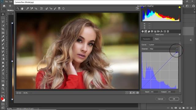The image size is (196, 110).
Task: Click the foreground red color swatch
Action: click(x=2, y=99)
